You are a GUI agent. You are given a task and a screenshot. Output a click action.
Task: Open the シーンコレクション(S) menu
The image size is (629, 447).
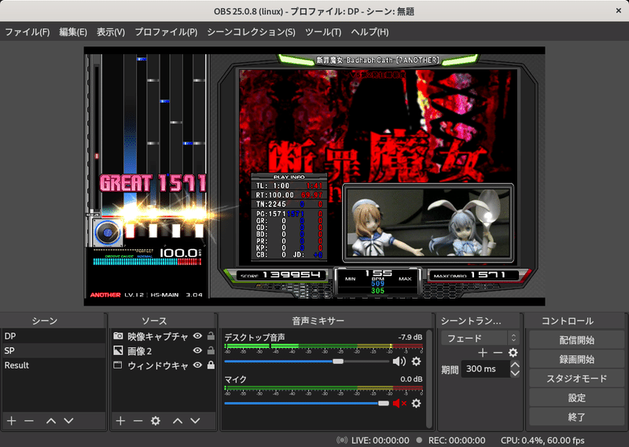tap(251, 32)
